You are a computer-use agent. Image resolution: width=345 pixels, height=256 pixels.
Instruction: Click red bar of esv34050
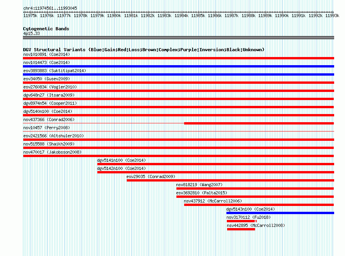coord(178,83)
